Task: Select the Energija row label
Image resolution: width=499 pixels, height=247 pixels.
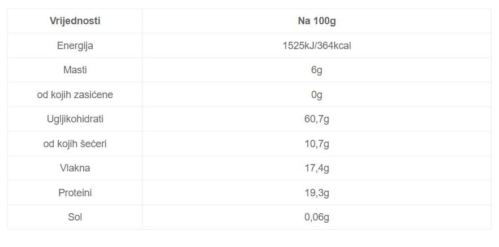Action: click(x=75, y=46)
